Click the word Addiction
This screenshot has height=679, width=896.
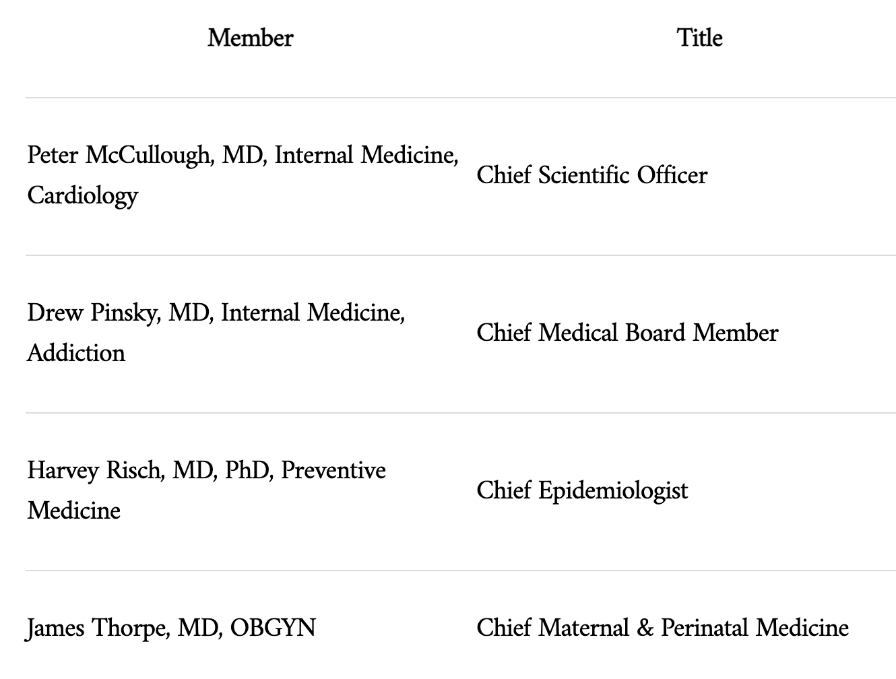pyautogui.click(x=76, y=353)
